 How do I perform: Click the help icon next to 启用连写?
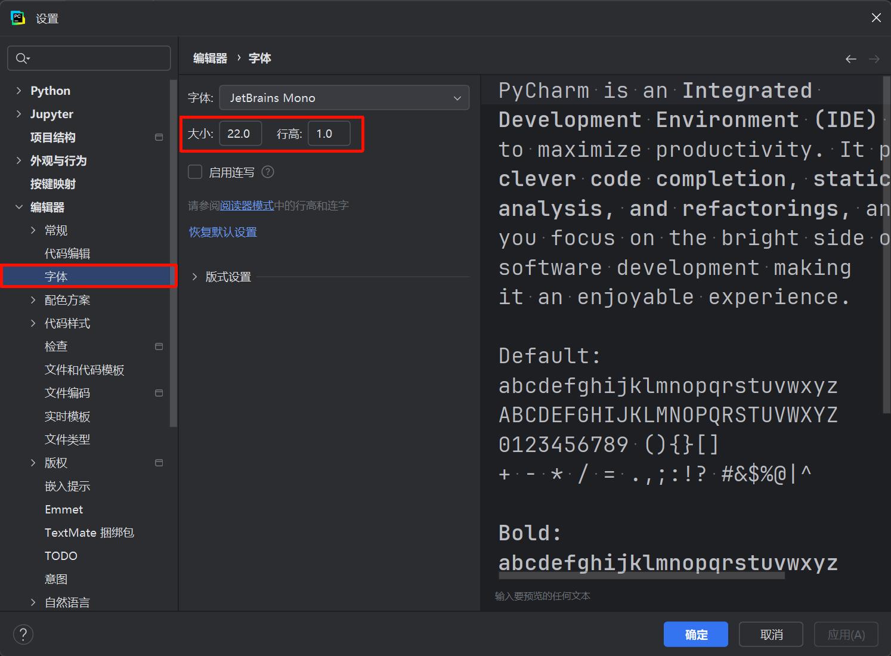pyautogui.click(x=268, y=172)
